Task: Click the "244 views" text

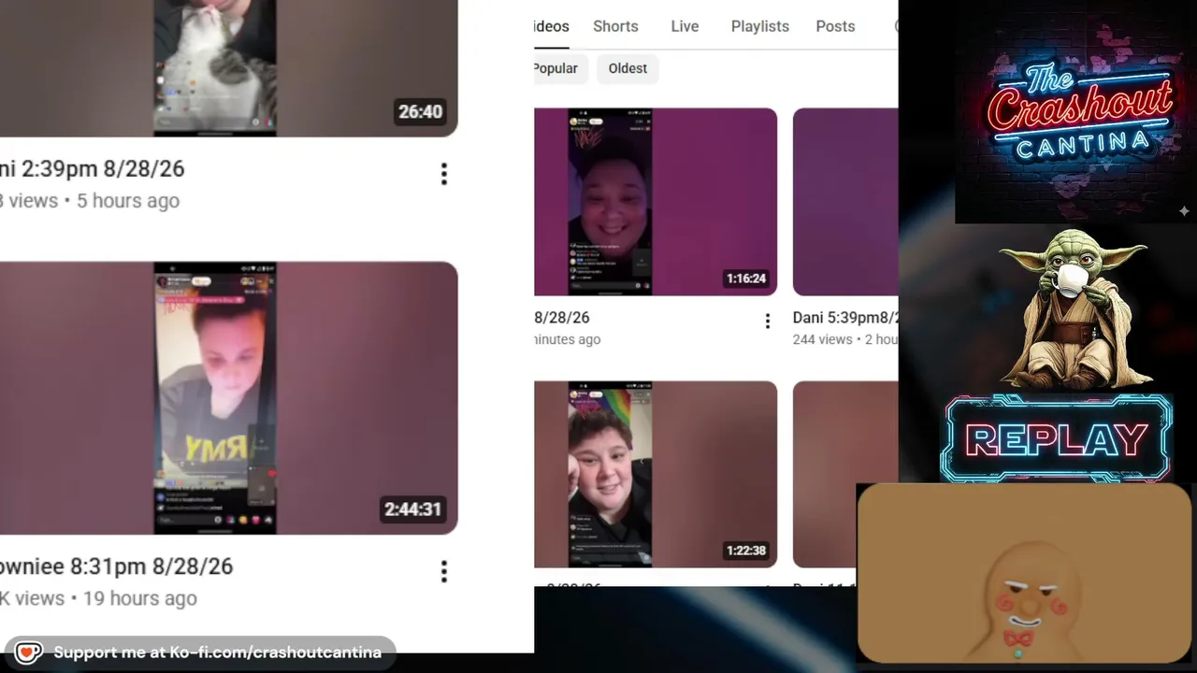Action: click(823, 339)
